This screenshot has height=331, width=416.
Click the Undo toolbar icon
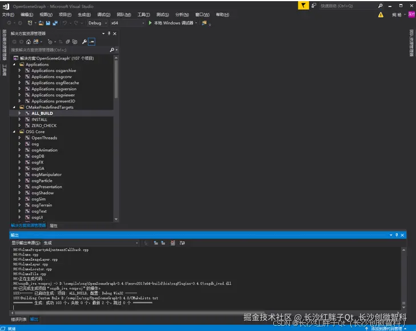coord(64,23)
